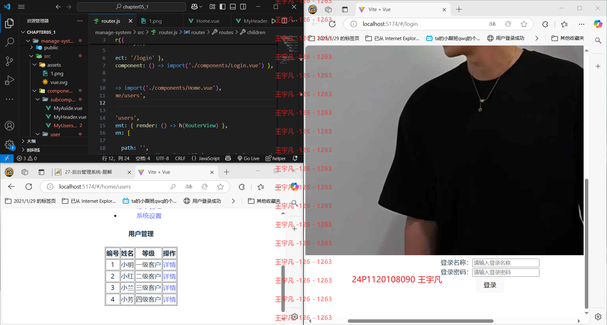The height and width of the screenshot is (325, 607).
Task: Toggle secondary side bar layout icon
Action: [x=243, y=7]
